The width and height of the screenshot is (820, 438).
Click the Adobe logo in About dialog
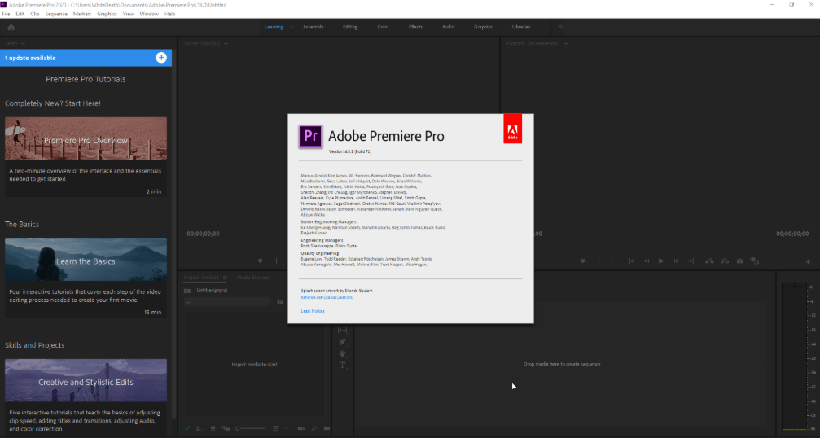click(512, 129)
